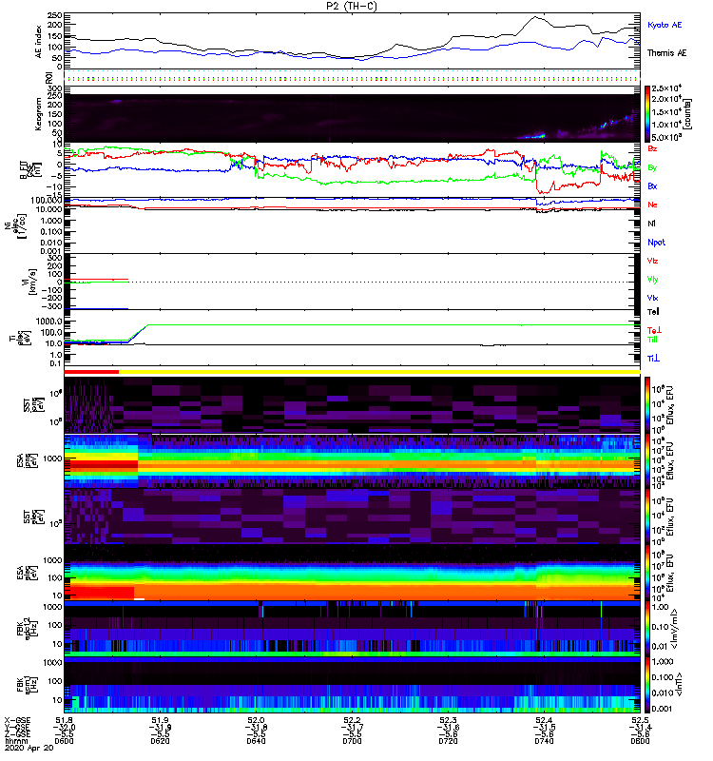Screen dimensions: 713x761
Task: Click the red Bz legend label
Action: (x=652, y=148)
